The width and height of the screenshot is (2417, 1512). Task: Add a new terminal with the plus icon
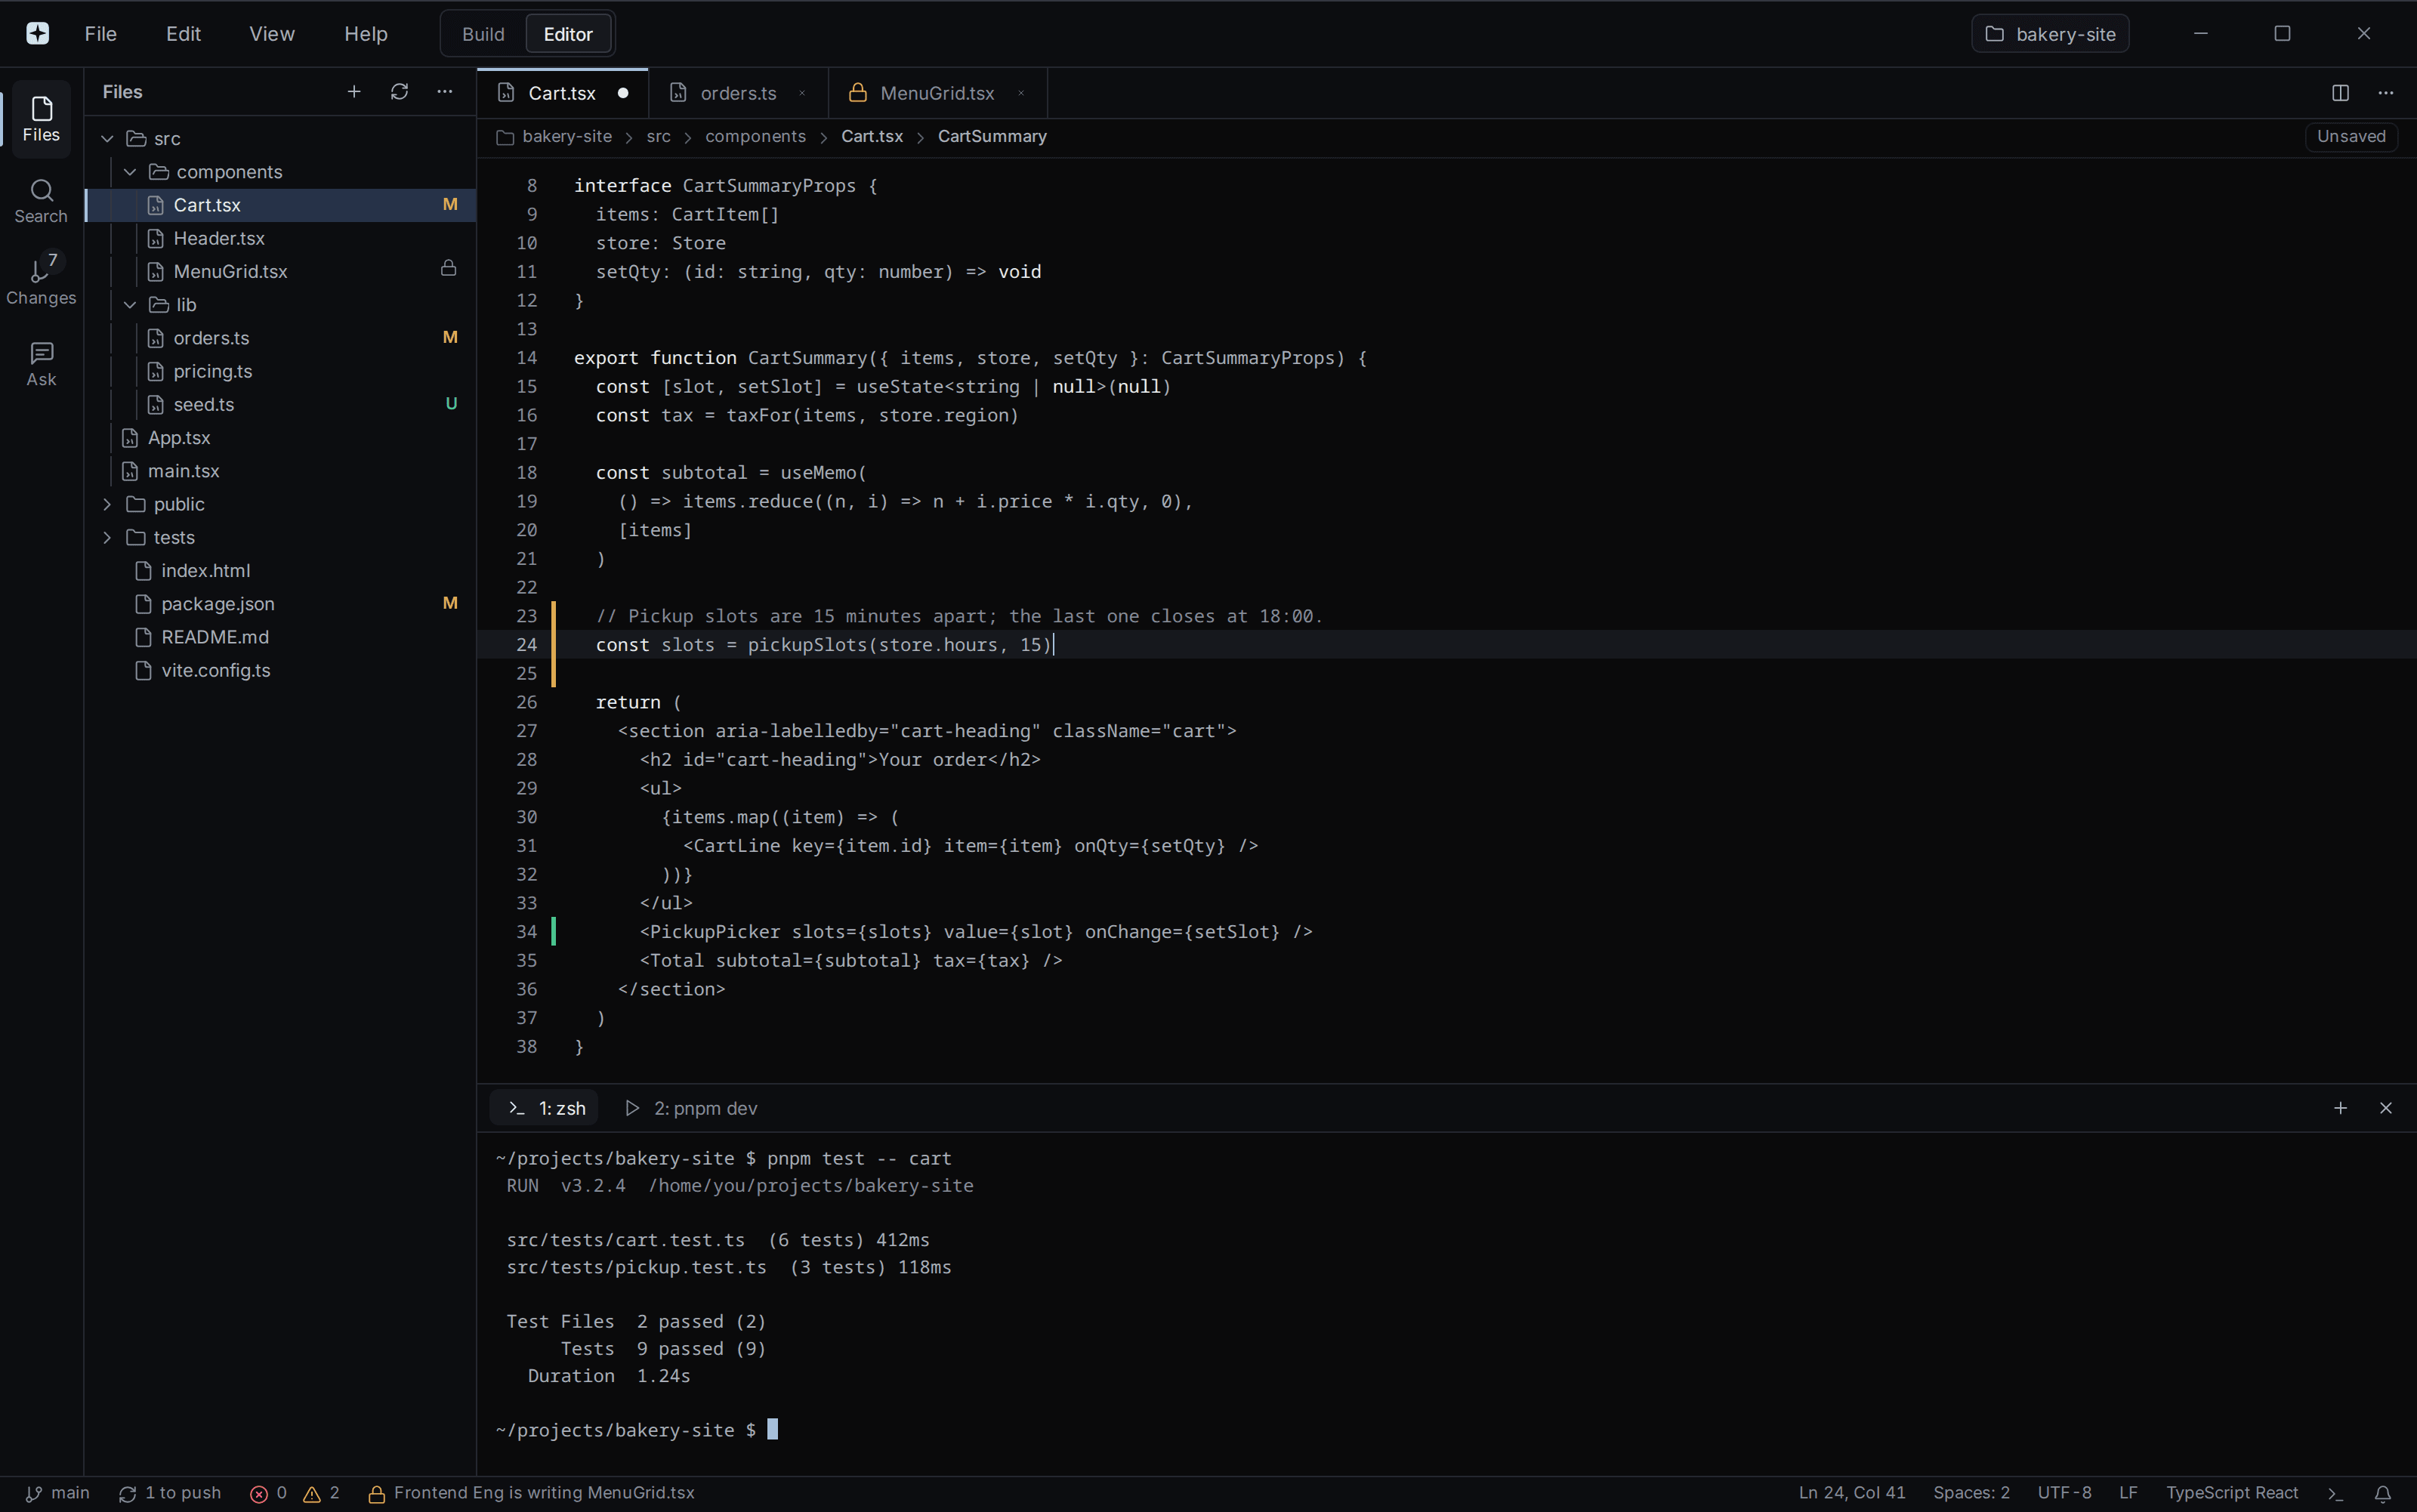coord(2340,1108)
